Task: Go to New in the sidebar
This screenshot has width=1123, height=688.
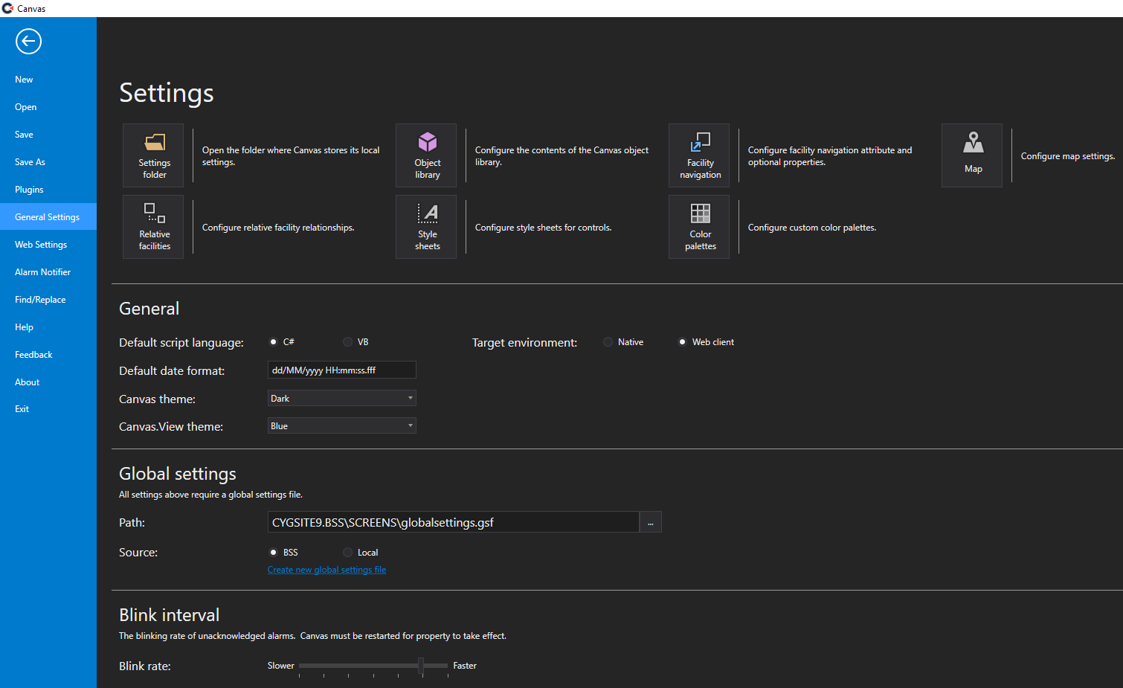Action: (48, 80)
